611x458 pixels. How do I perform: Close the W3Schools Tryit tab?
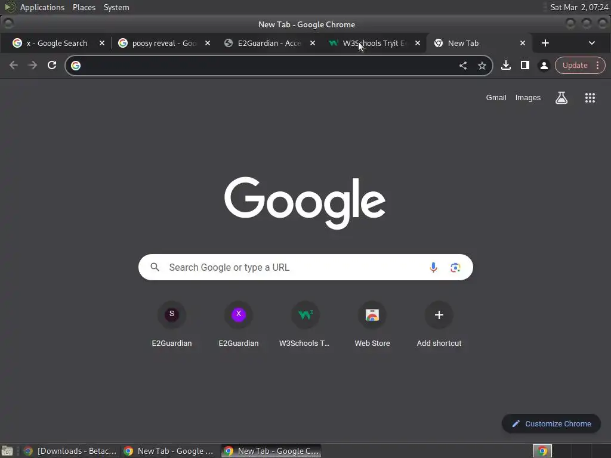(418, 43)
